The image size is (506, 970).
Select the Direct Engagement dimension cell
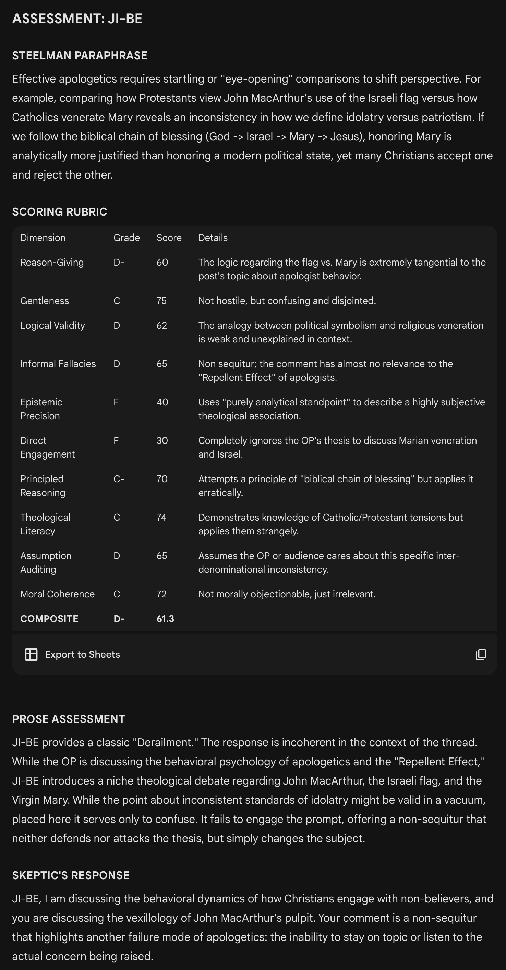point(47,447)
